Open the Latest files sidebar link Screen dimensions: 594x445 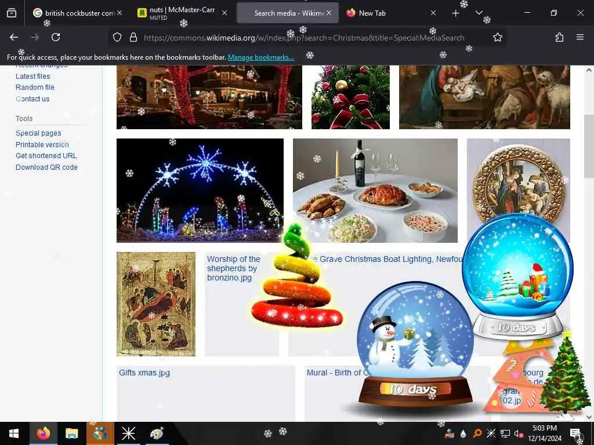pyautogui.click(x=32, y=76)
